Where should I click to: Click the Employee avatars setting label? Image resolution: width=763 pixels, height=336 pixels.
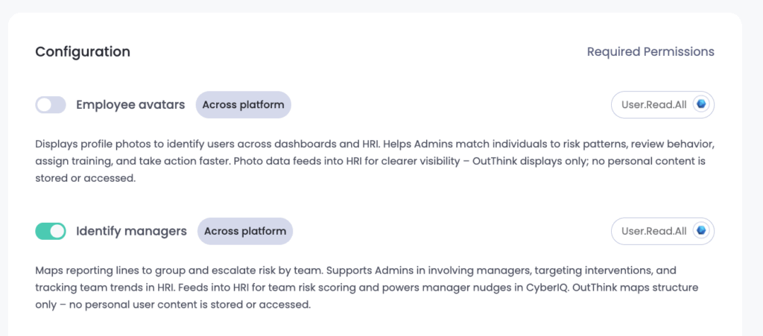(130, 105)
